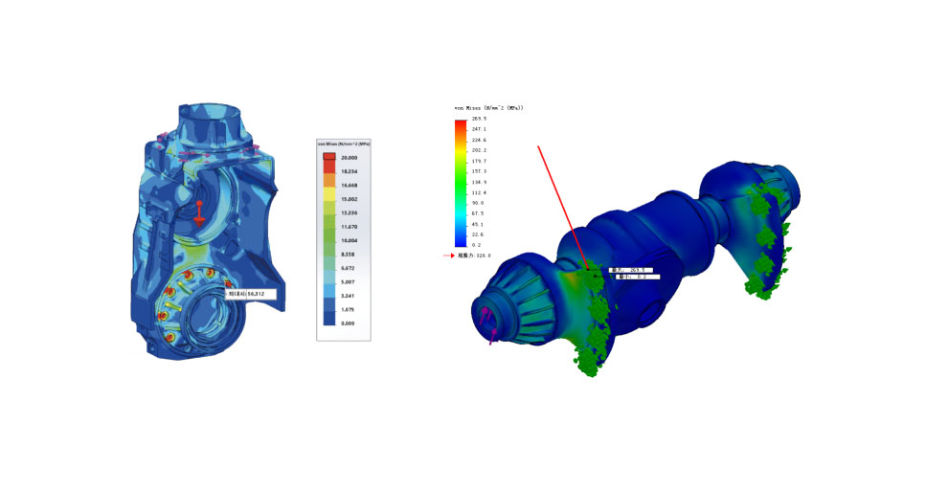Click the 10.004 green legend swatch
Screen dimensions: 926x489
pos(327,240)
